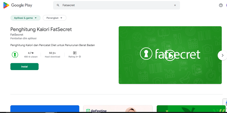This screenshot has width=227, height=113.
Task: Open the Penghitung Kalori FatSecret title
Action: 41,29
